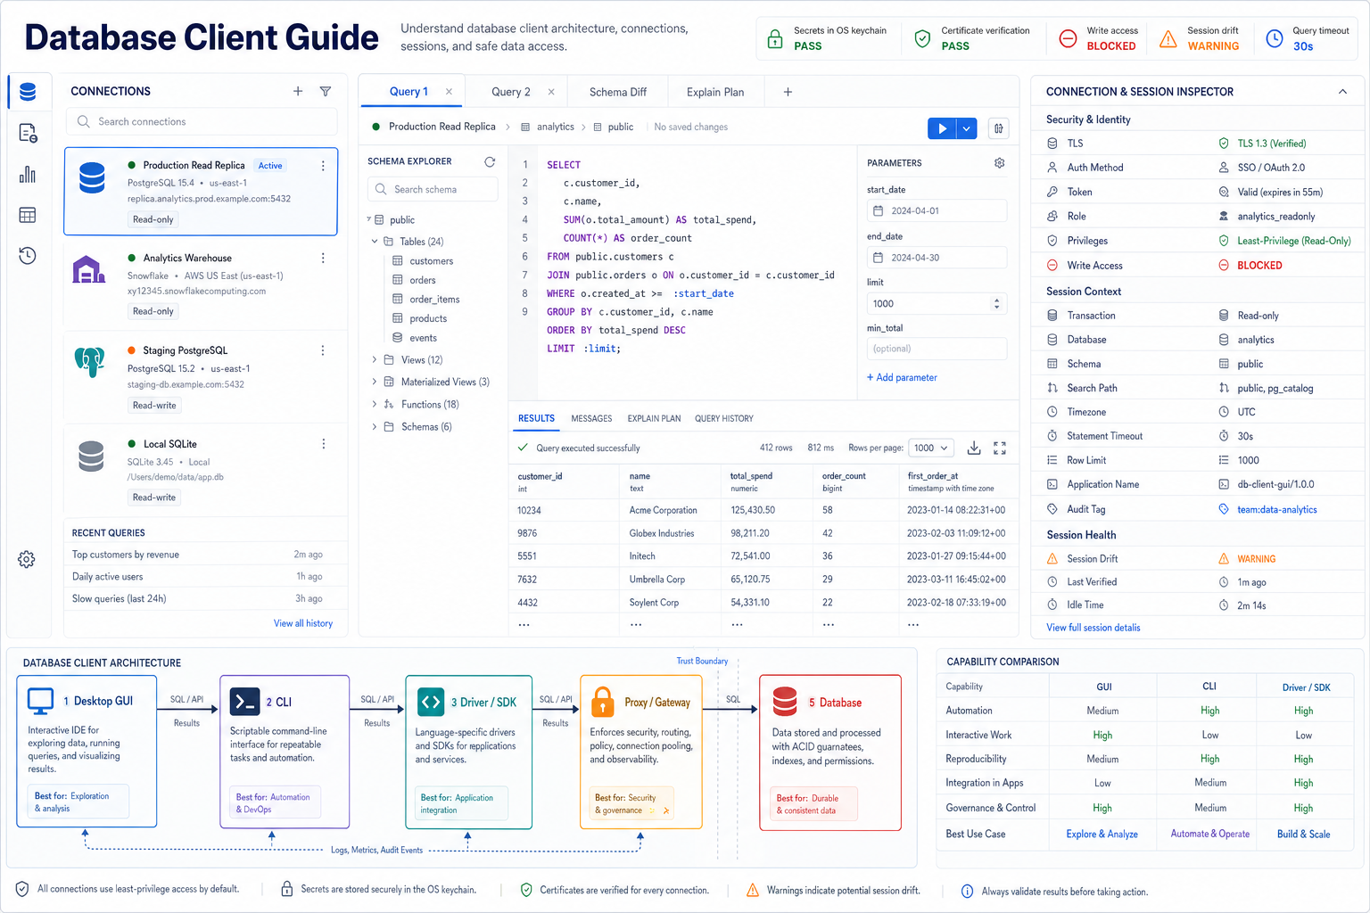Image resolution: width=1370 pixels, height=913 pixels.
Task: Open the history clock sidebar icon
Action: [28, 256]
